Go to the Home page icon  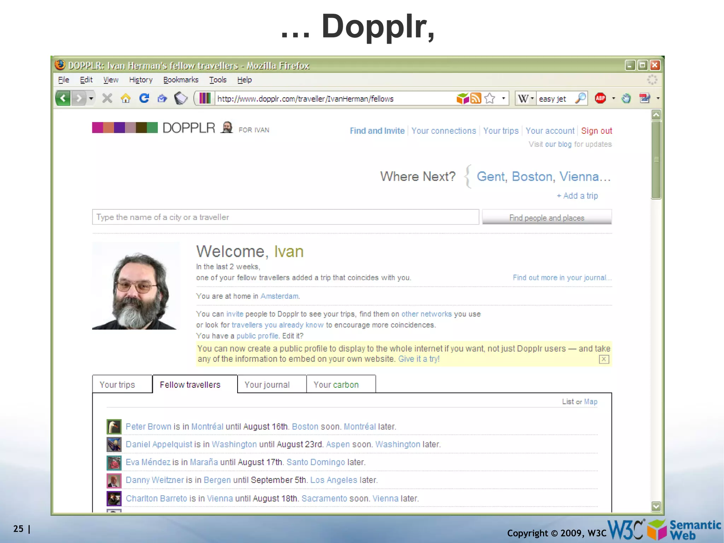pyautogui.click(x=125, y=98)
